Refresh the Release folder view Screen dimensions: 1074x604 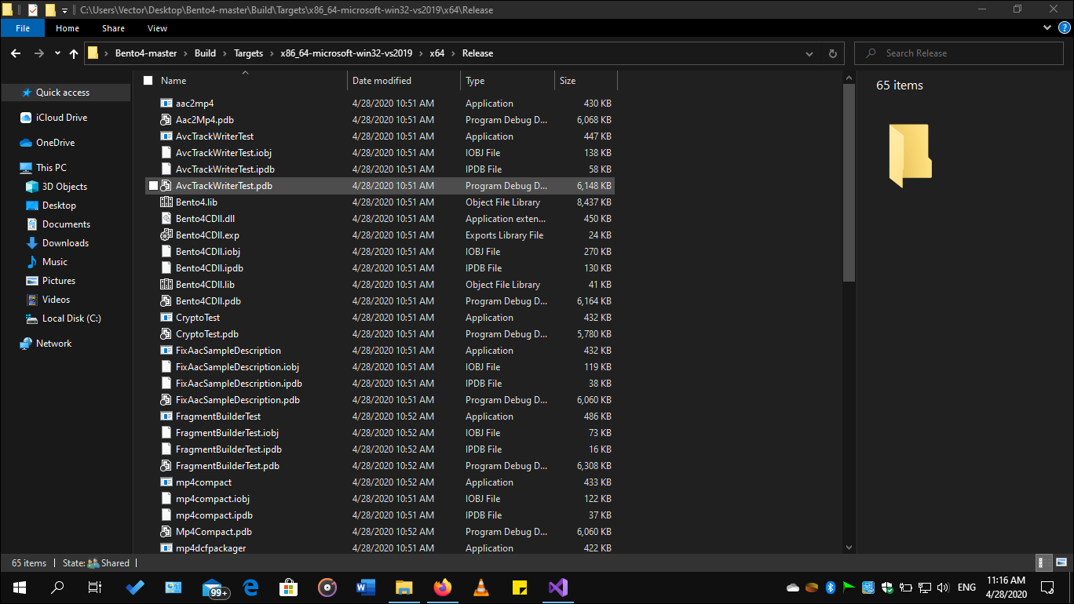[x=833, y=53]
